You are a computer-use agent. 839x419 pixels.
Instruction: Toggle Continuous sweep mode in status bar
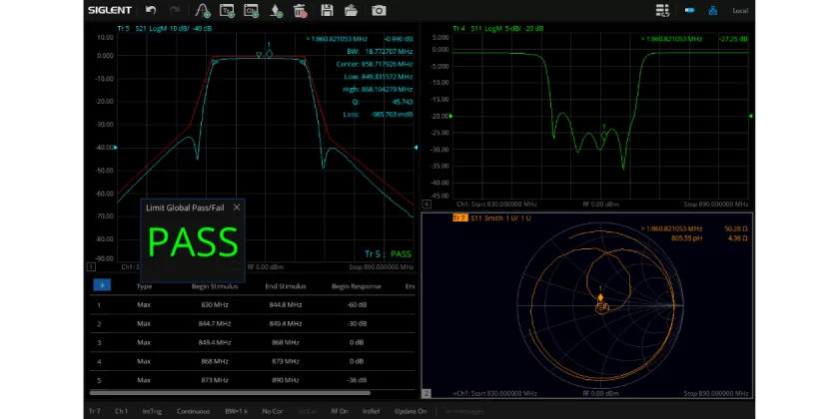point(193,411)
